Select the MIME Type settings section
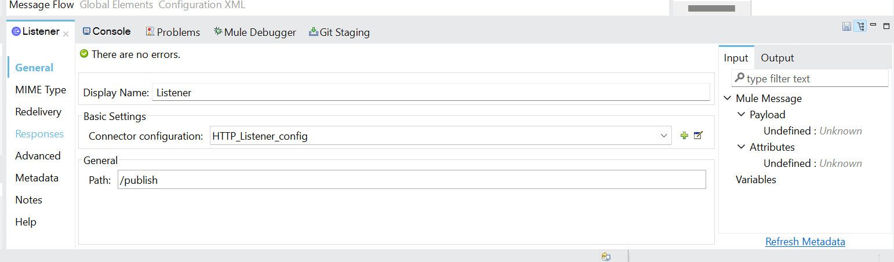The width and height of the screenshot is (894, 262). [x=41, y=90]
